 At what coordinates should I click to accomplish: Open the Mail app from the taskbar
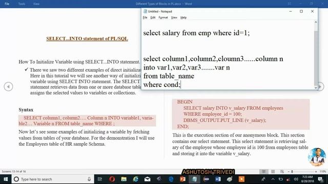click(147, 179)
